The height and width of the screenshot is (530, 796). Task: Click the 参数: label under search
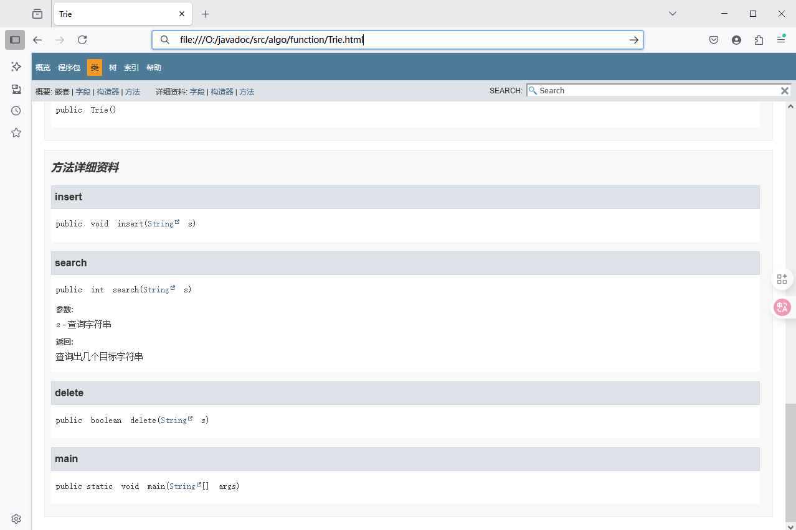pyautogui.click(x=65, y=309)
